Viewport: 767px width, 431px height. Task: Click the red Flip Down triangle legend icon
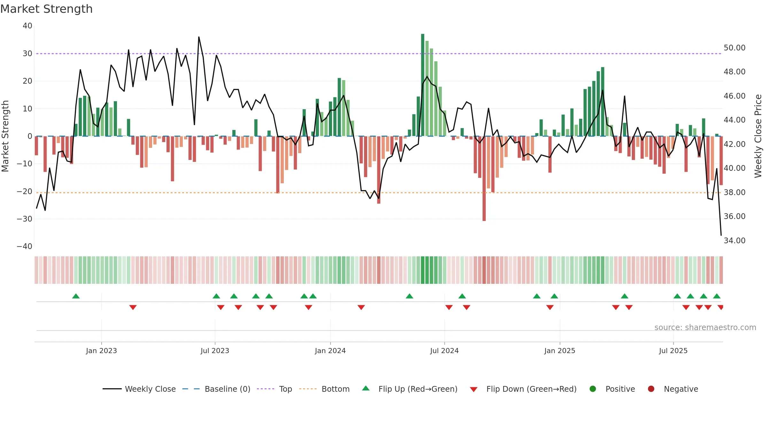474,389
